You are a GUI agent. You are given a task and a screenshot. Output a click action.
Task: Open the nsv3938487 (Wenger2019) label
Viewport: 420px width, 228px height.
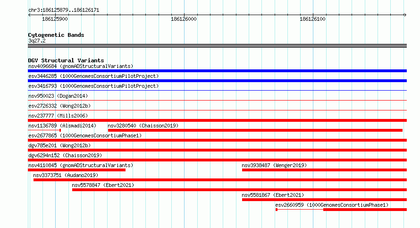(274, 165)
